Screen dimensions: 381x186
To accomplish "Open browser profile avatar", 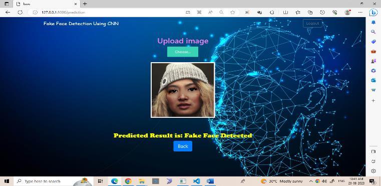I will coord(348,13).
